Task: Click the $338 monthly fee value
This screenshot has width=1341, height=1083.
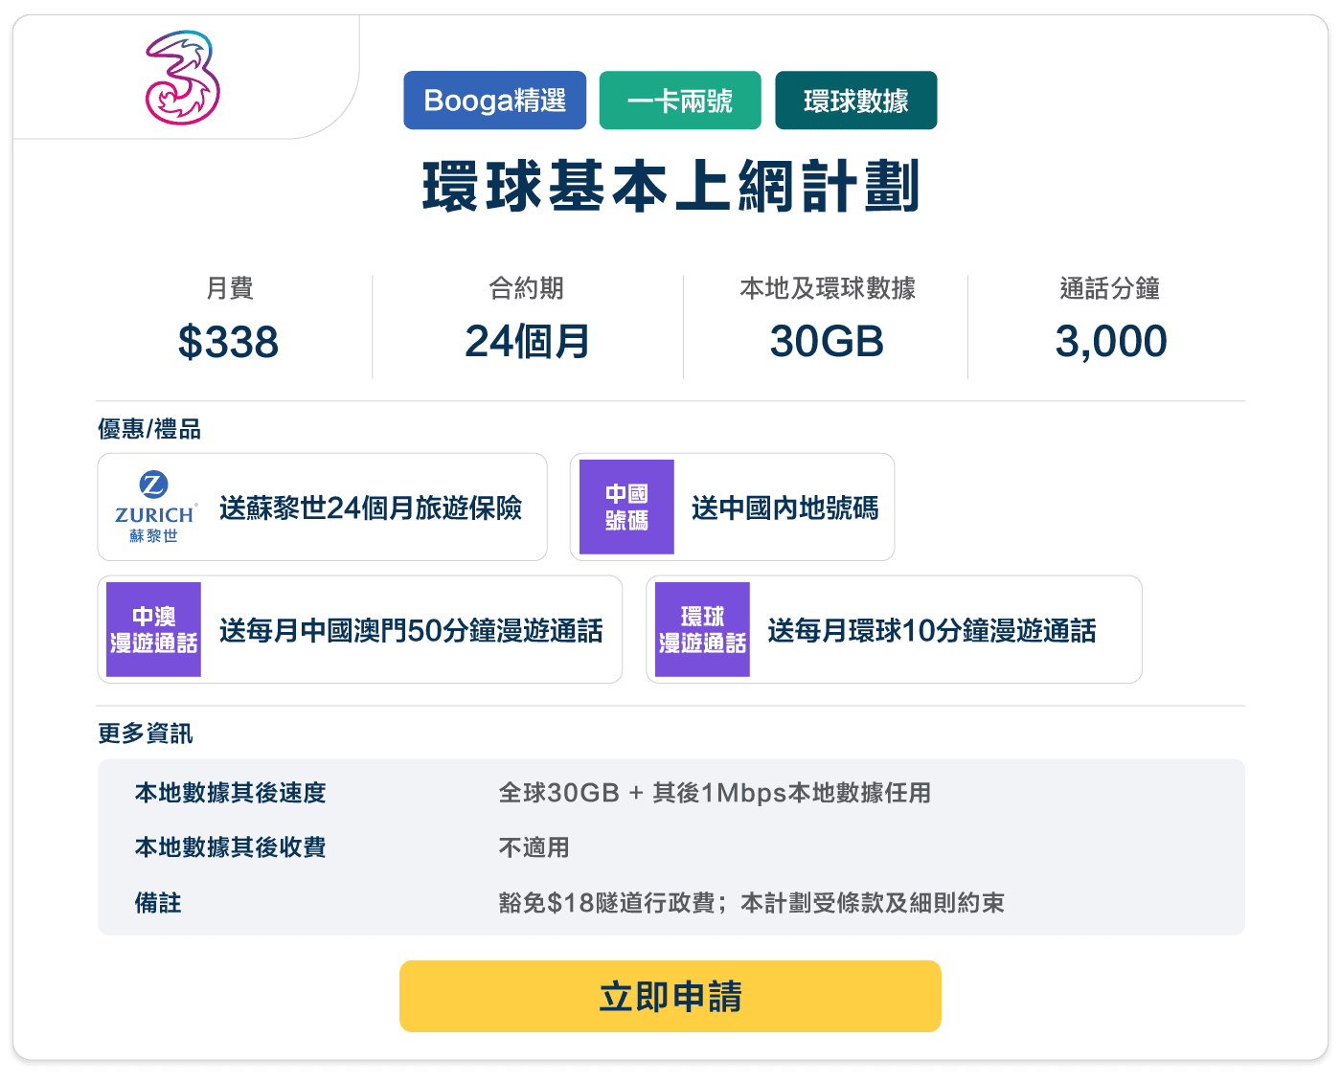Action: [x=228, y=342]
